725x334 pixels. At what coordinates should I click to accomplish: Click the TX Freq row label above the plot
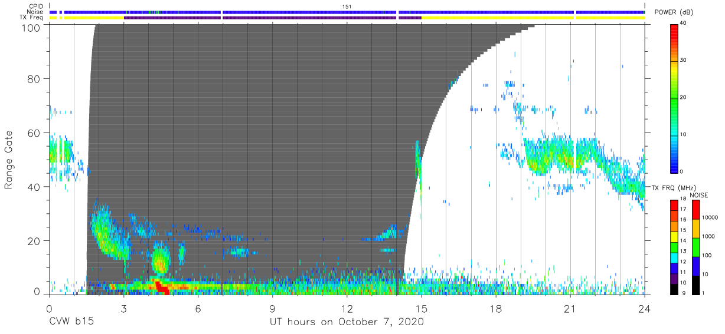pyautogui.click(x=32, y=17)
